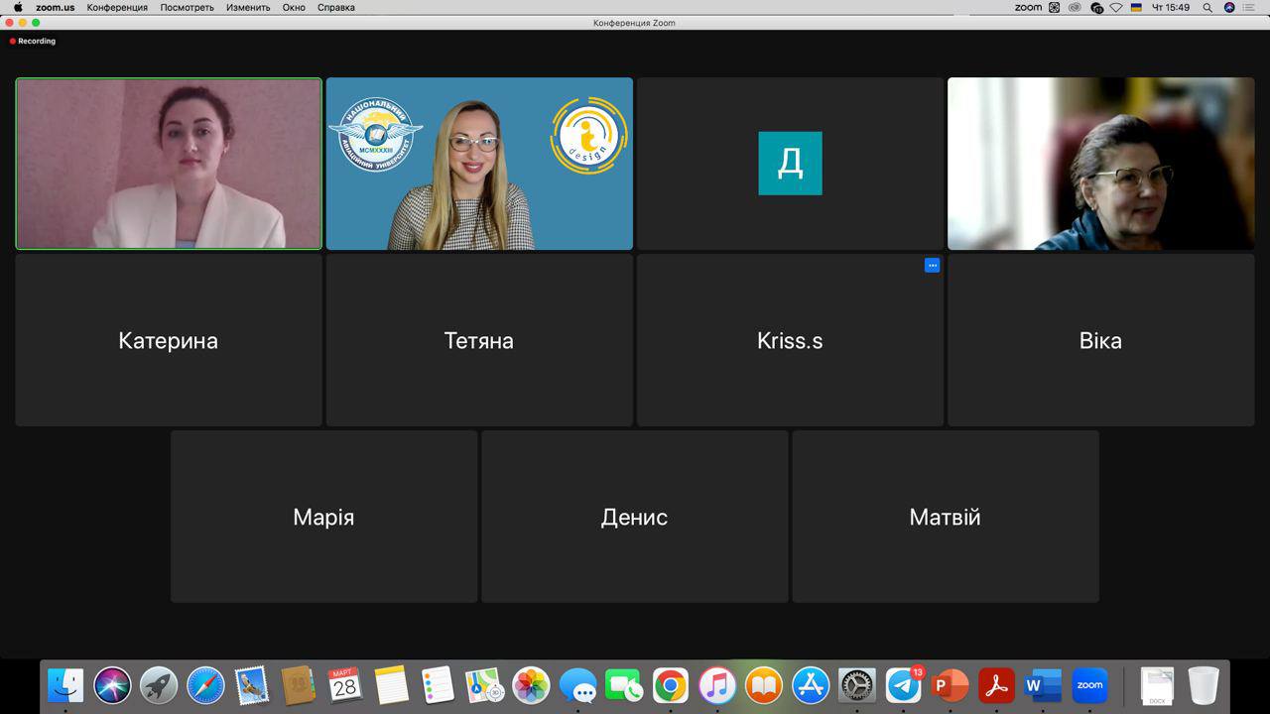The height and width of the screenshot is (714, 1270).
Task: Open the Ukrainian input source menu
Action: point(1136,8)
